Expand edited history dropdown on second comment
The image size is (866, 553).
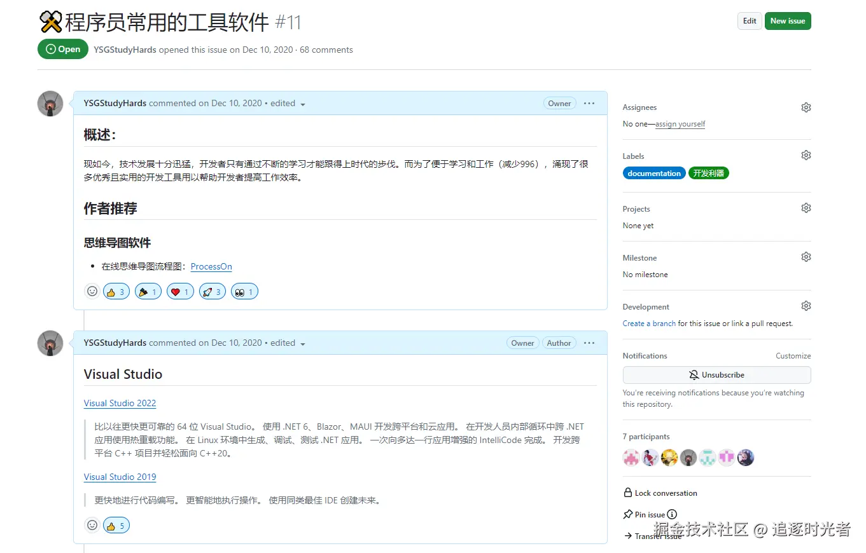coord(288,343)
